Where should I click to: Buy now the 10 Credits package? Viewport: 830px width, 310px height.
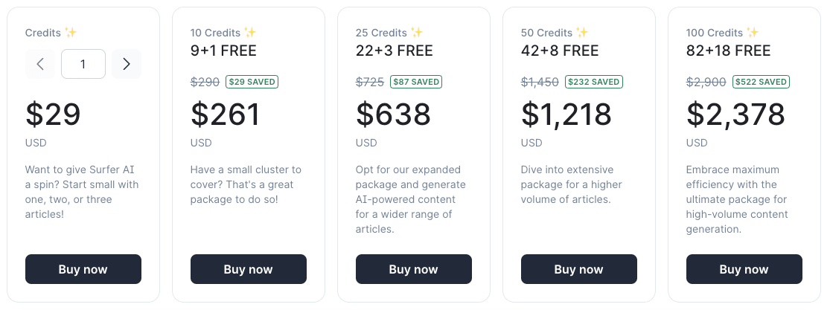[249, 269]
